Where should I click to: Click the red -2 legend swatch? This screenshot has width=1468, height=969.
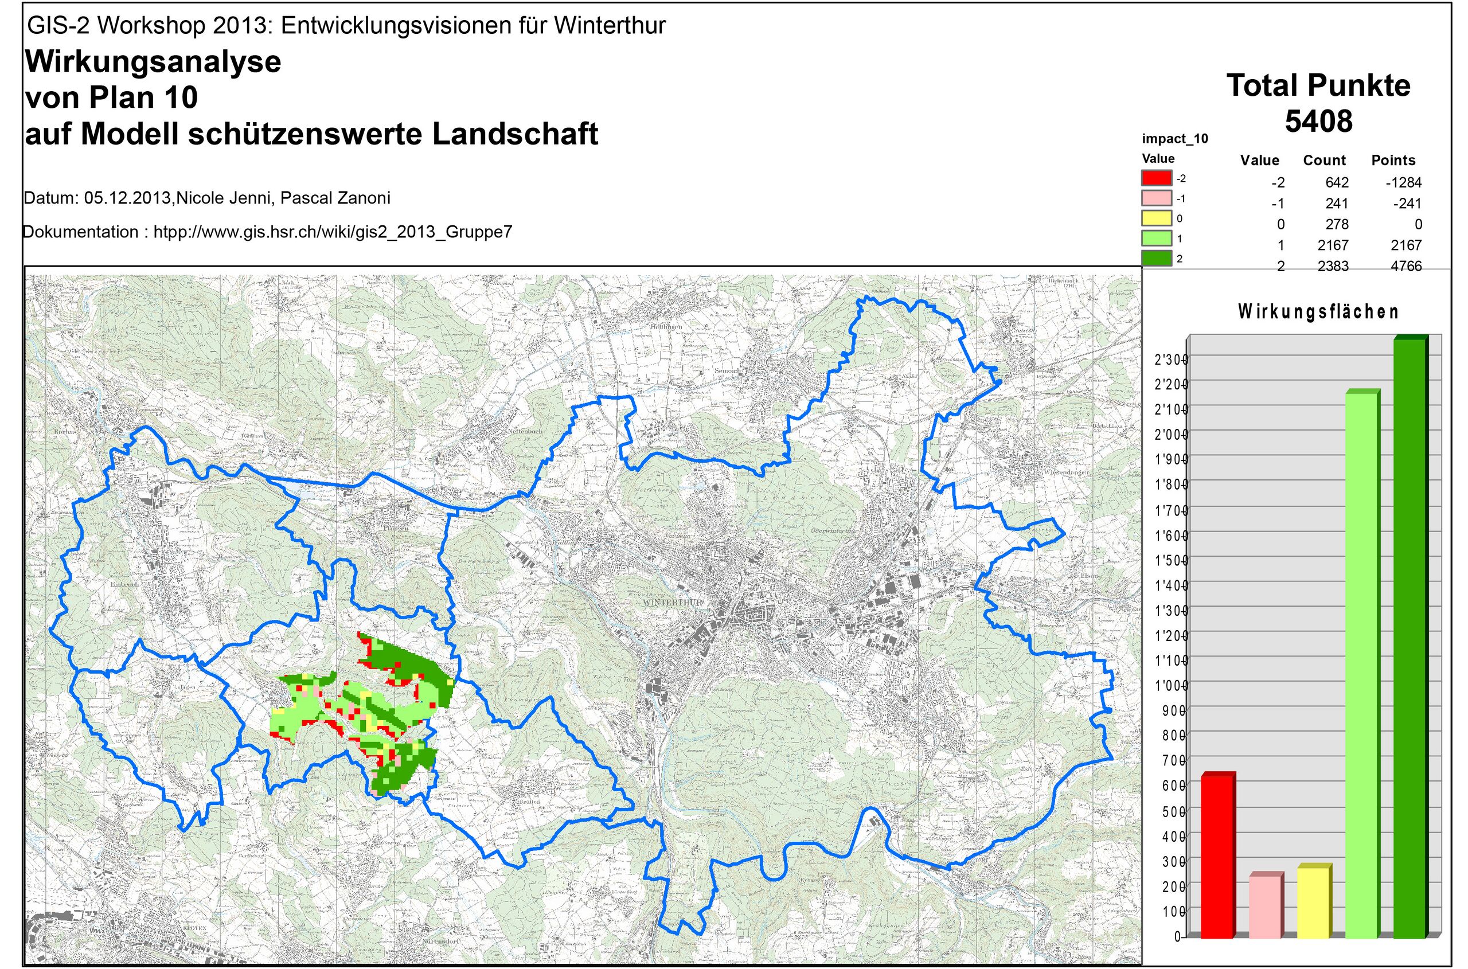[x=1156, y=178]
